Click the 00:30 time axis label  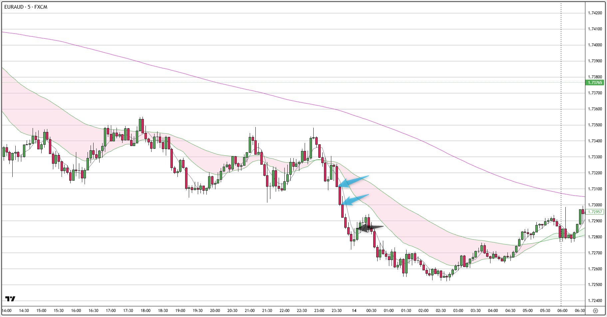tap(371, 311)
